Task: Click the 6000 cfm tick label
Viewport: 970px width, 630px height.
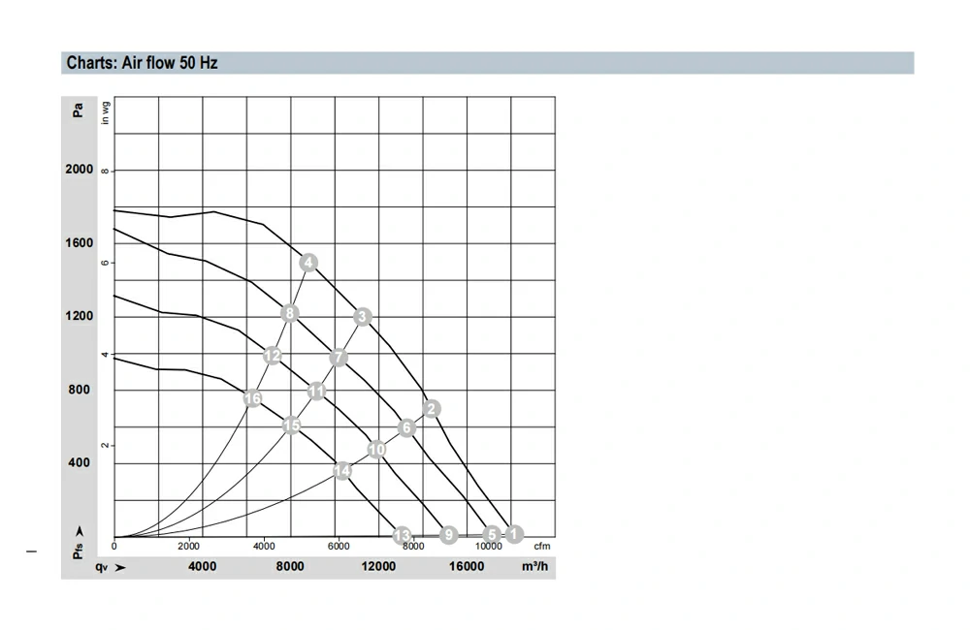Action: (339, 547)
